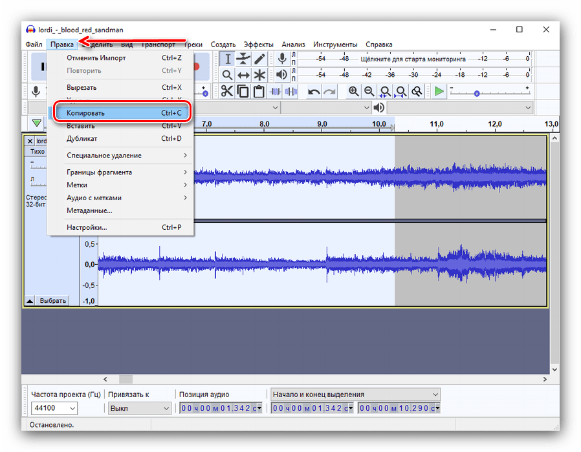The height and width of the screenshot is (452, 581).
Task: Expand the Специальное удаление submenu
Action: coord(120,156)
